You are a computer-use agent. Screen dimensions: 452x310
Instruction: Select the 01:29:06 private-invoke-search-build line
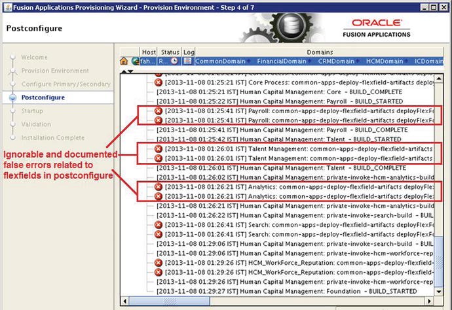295,244
